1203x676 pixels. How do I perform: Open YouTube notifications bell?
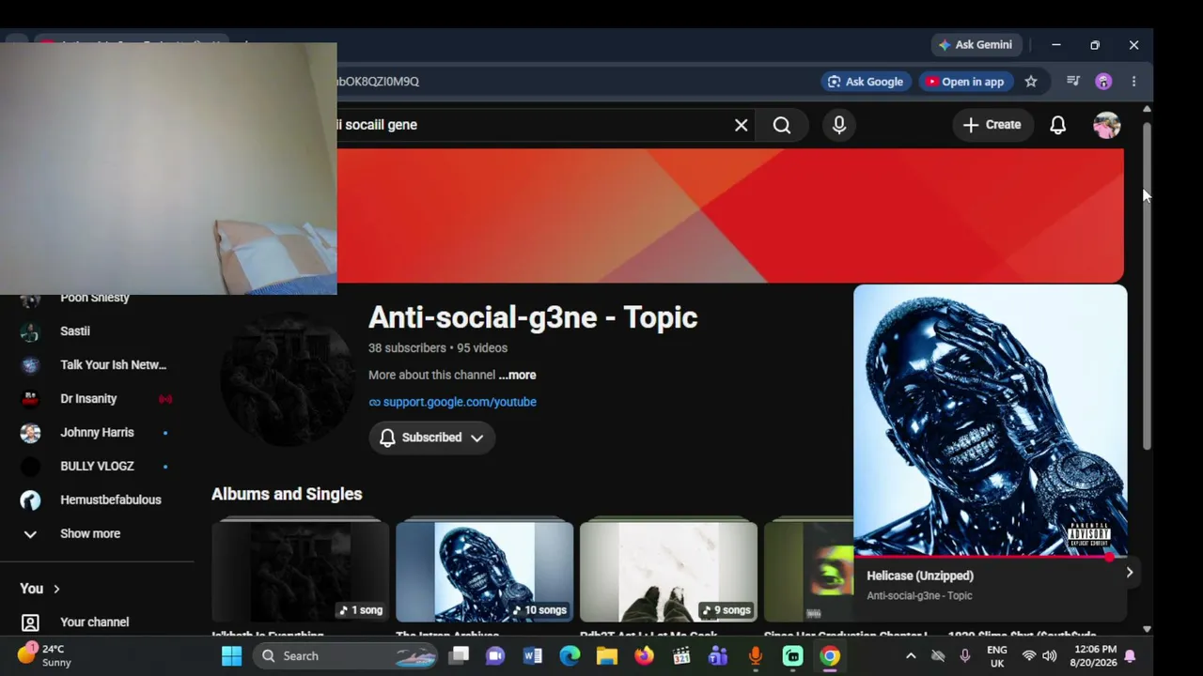pyautogui.click(x=1058, y=125)
